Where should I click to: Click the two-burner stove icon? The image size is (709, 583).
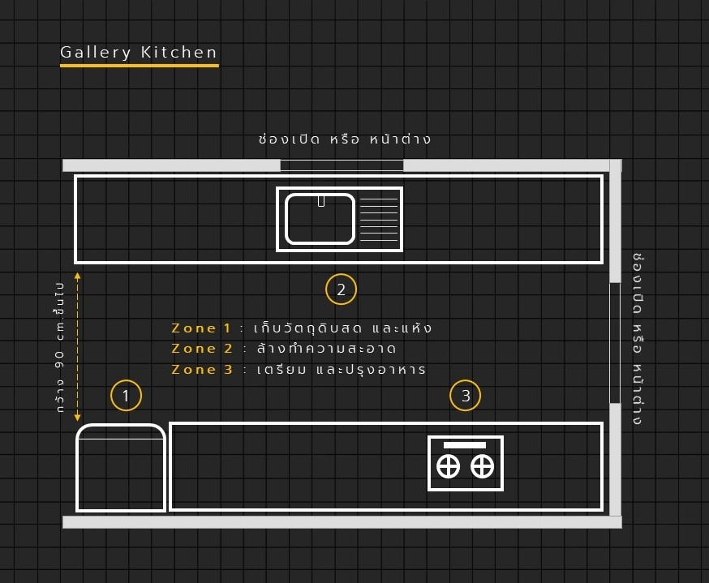(x=466, y=463)
